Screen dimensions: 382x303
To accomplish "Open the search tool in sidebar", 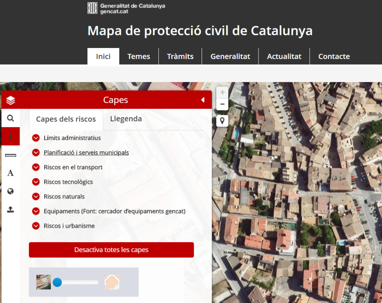I will [11, 118].
